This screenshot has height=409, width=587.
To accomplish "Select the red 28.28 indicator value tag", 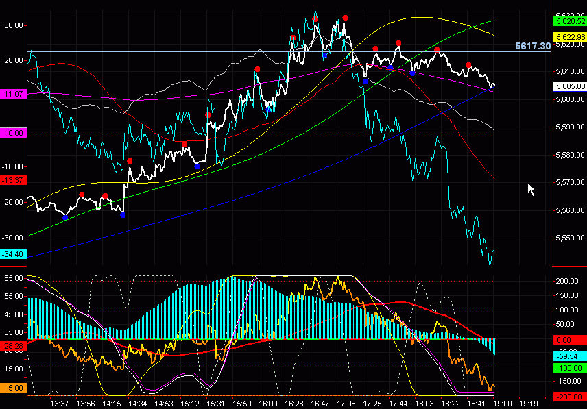I will click(14, 346).
